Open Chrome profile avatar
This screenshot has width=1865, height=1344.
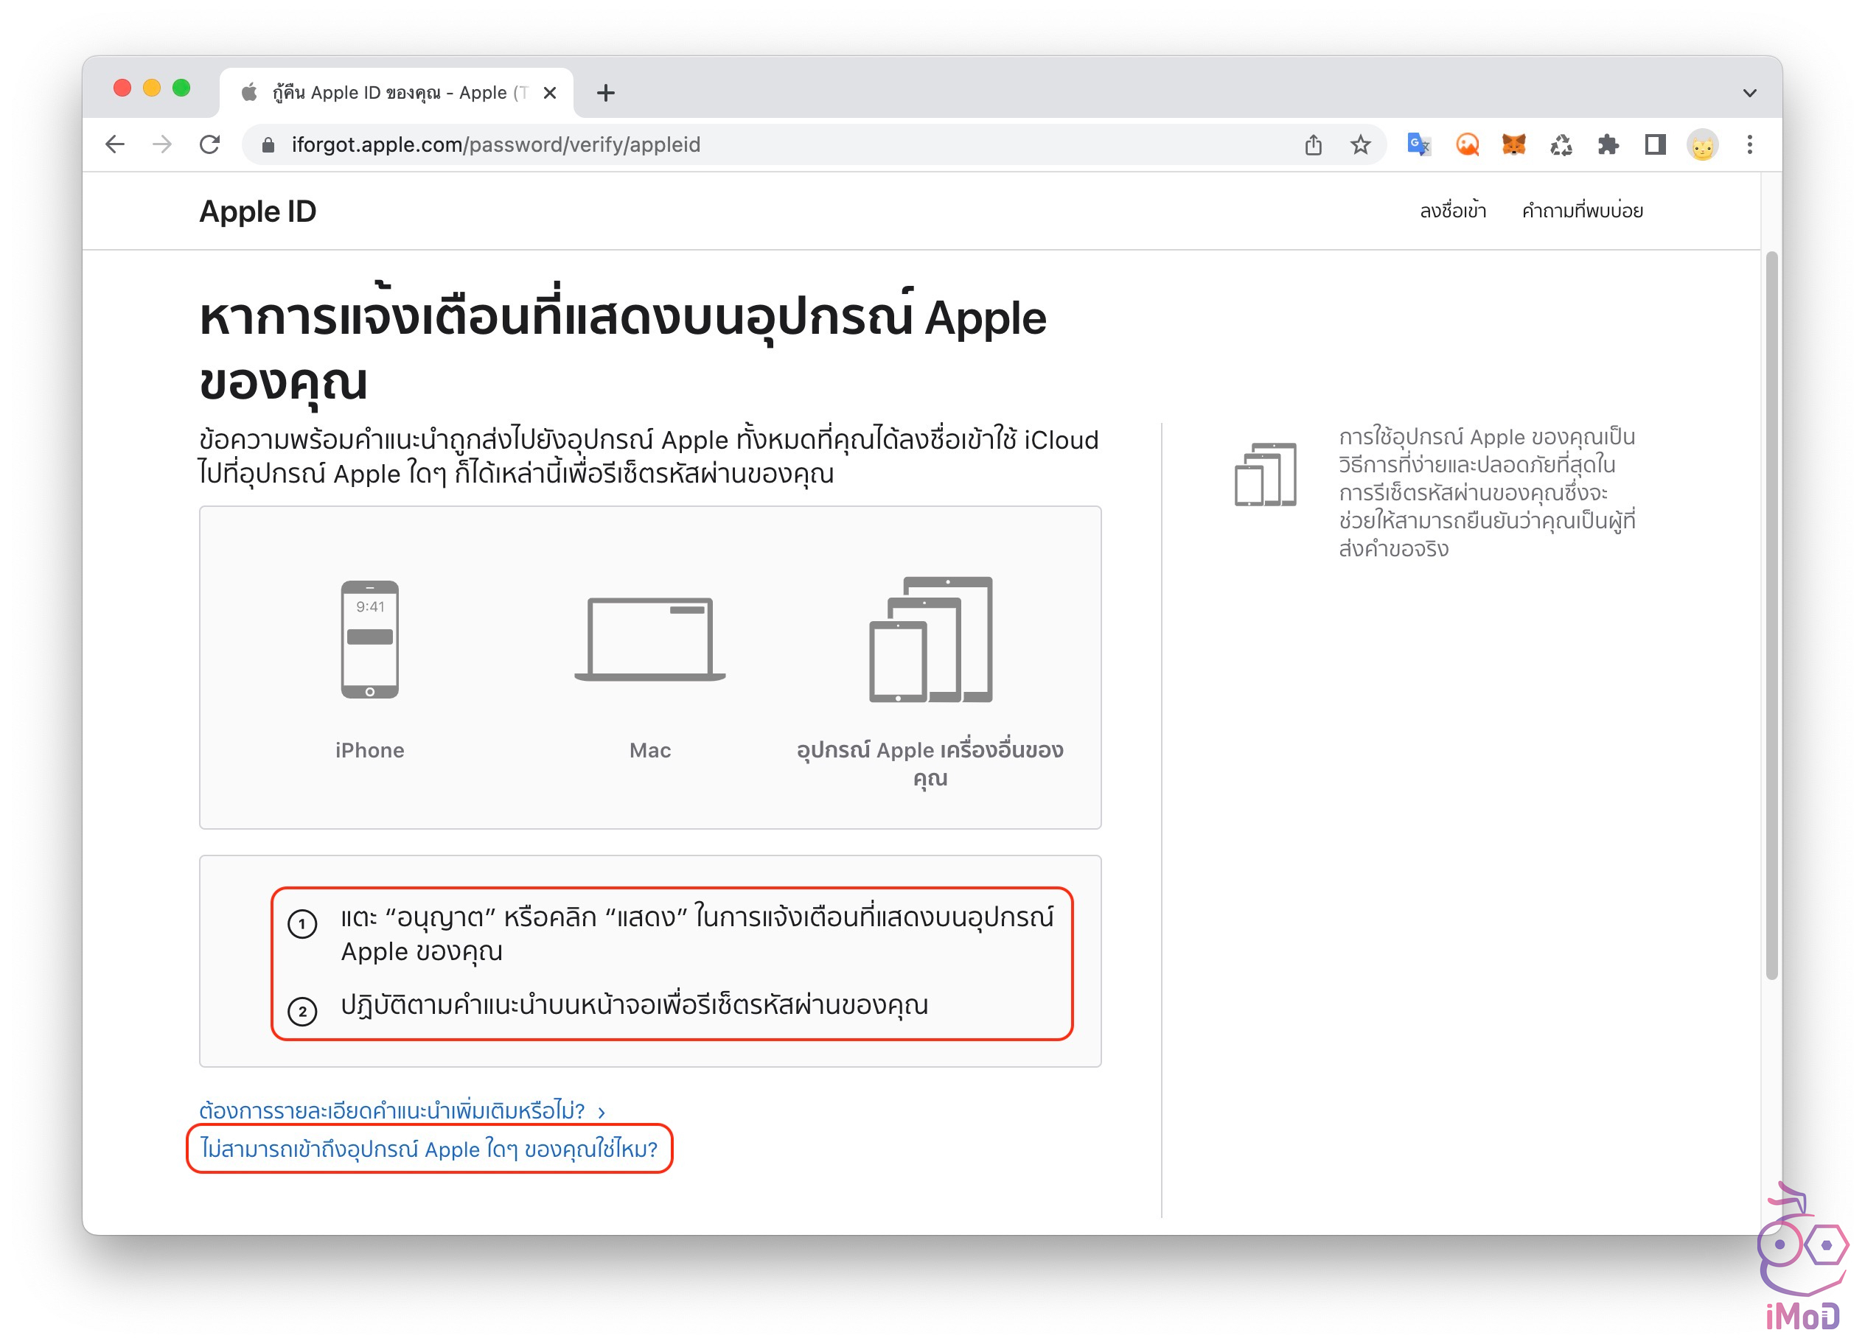[1702, 144]
